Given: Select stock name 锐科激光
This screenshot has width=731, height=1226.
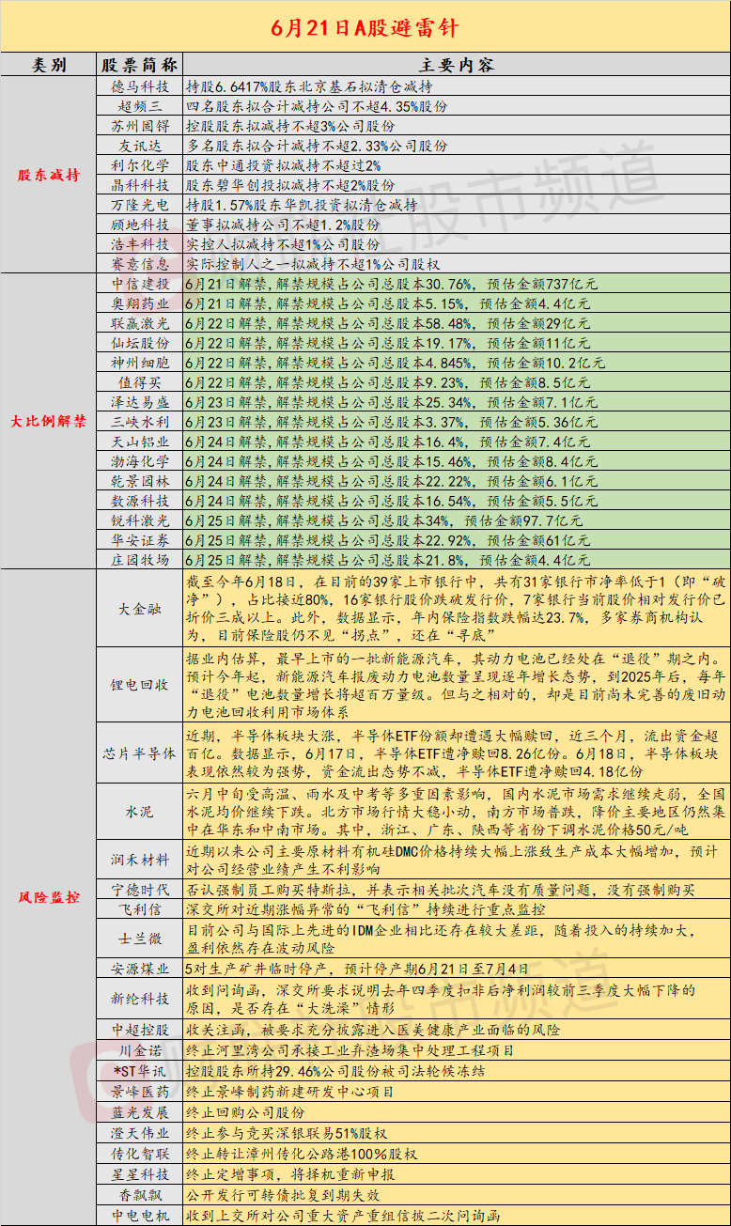Looking at the screenshot, I should (139, 520).
